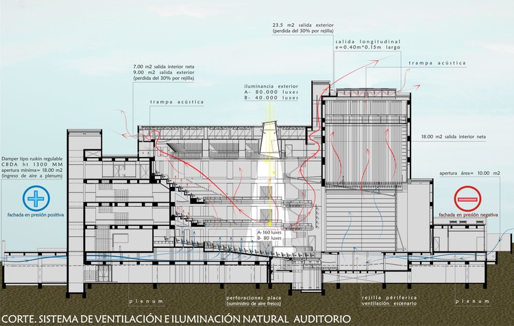Viewport: 514px width, 326px height.
Task: Select 'rejilla pèriferica' label
Action: (389, 298)
